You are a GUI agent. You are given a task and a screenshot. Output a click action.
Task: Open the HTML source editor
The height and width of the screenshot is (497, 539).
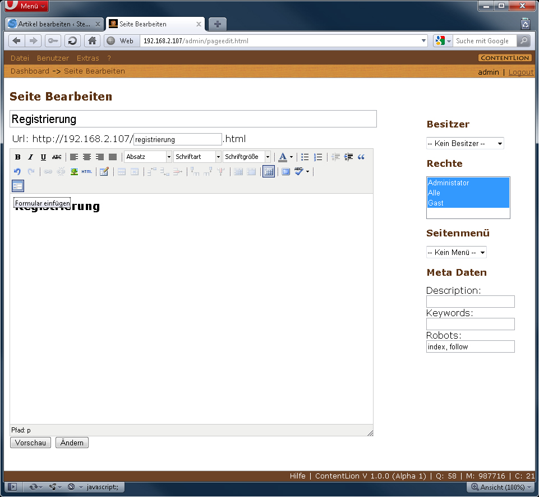86,171
